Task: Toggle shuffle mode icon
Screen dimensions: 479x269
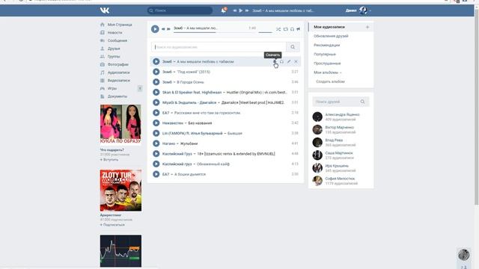Action: pos(278,29)
